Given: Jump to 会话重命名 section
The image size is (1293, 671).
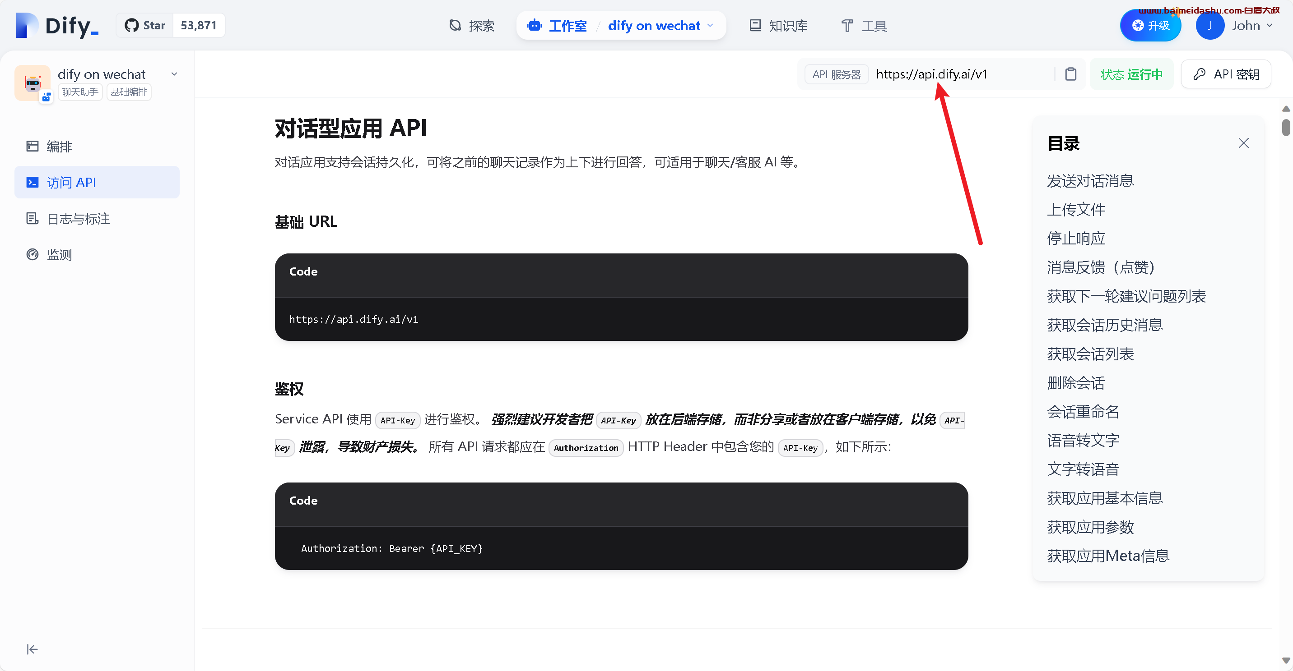Looking at the screenshot, I should point(1083,412).
